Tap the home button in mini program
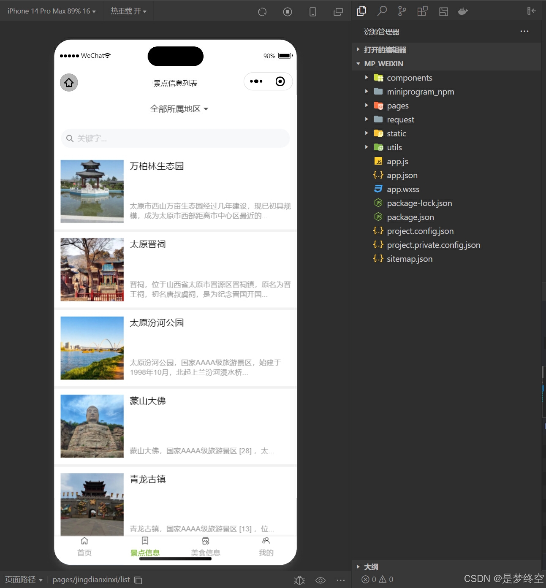This screenshot has height=588, width=546. click(69, 82)
